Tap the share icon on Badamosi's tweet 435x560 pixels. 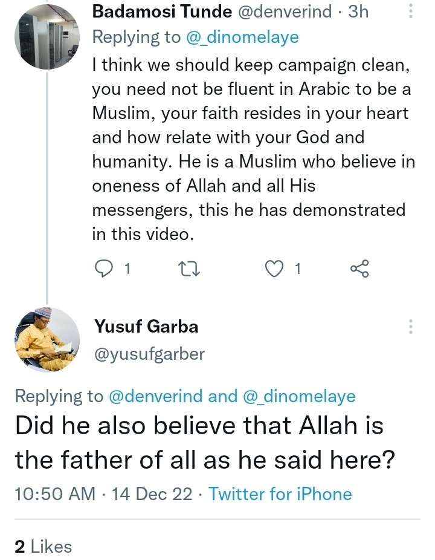point(359,269)
